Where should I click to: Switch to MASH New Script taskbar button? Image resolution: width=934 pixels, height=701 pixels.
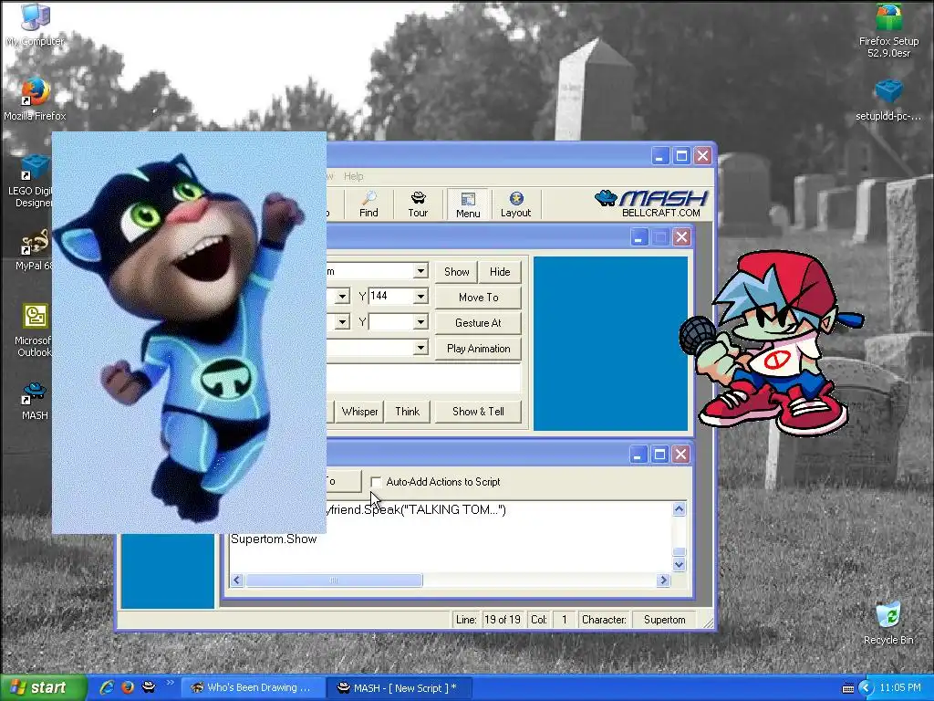tap(399, 688)
